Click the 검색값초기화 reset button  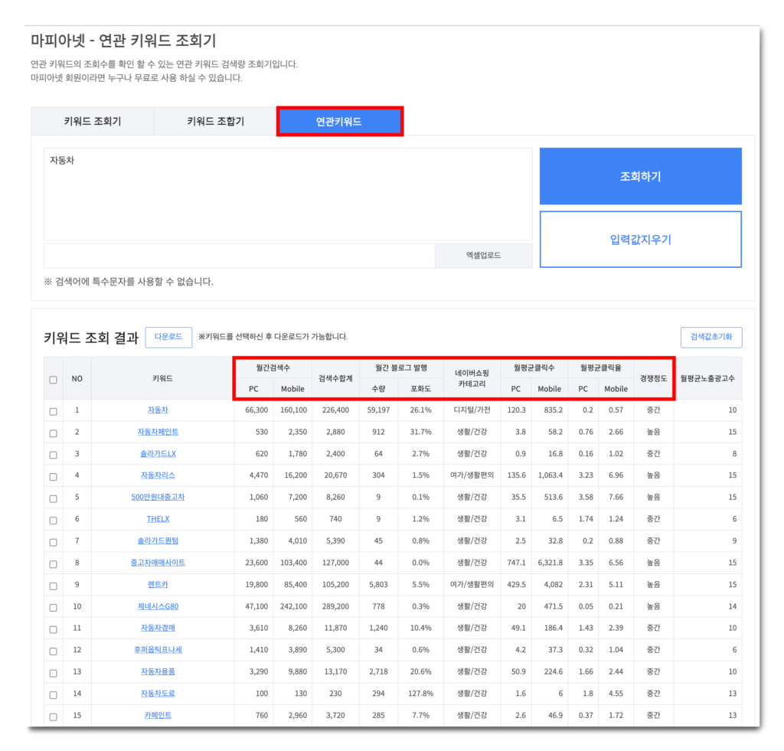pos(710,338)
